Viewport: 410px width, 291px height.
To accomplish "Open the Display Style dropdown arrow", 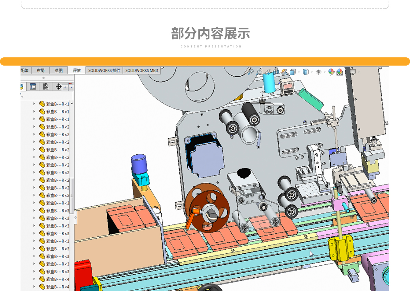I will pos(312,72).
